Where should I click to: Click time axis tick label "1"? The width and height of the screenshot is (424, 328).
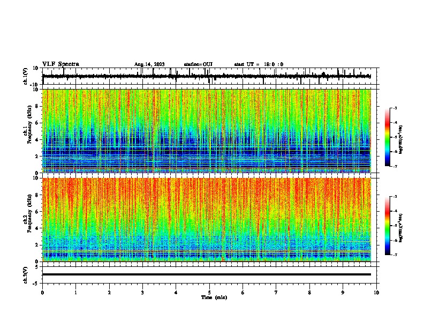pos(75,293)
